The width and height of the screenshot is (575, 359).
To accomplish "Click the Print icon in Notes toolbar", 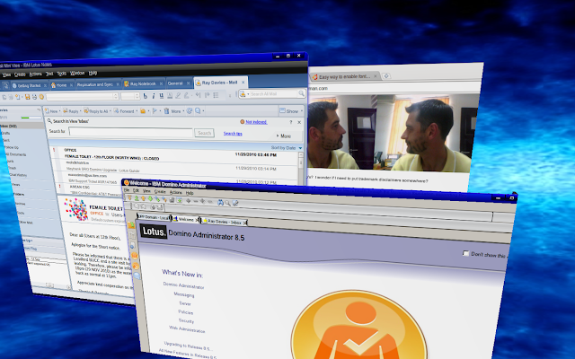I will tap(34, 97).
